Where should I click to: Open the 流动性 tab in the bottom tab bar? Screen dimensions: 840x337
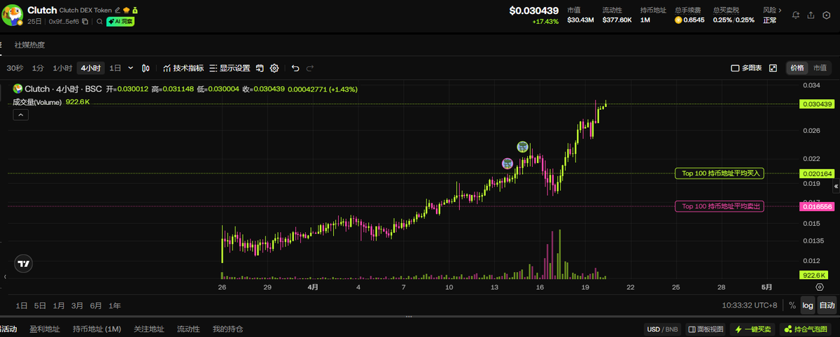tap(188, 329)
